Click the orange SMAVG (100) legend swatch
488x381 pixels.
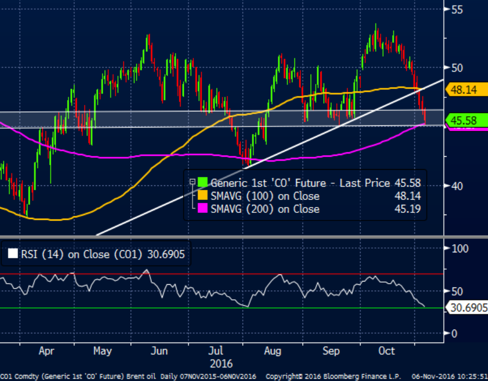[x=202, y=196]
